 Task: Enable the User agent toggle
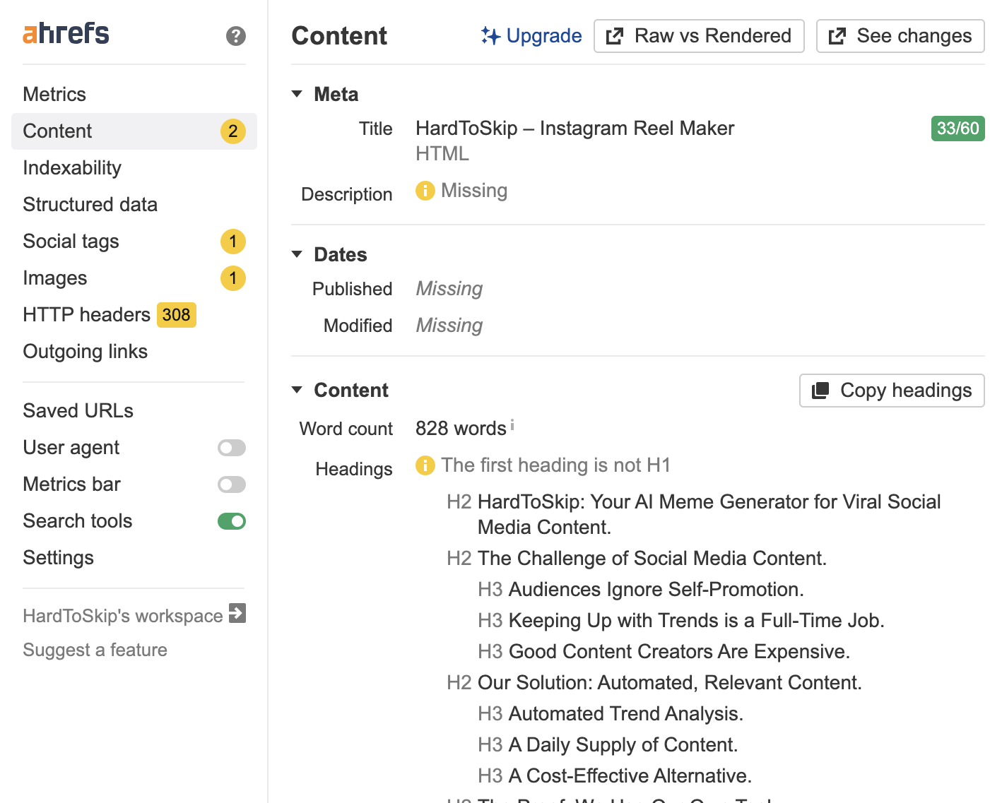pos(231,447)
